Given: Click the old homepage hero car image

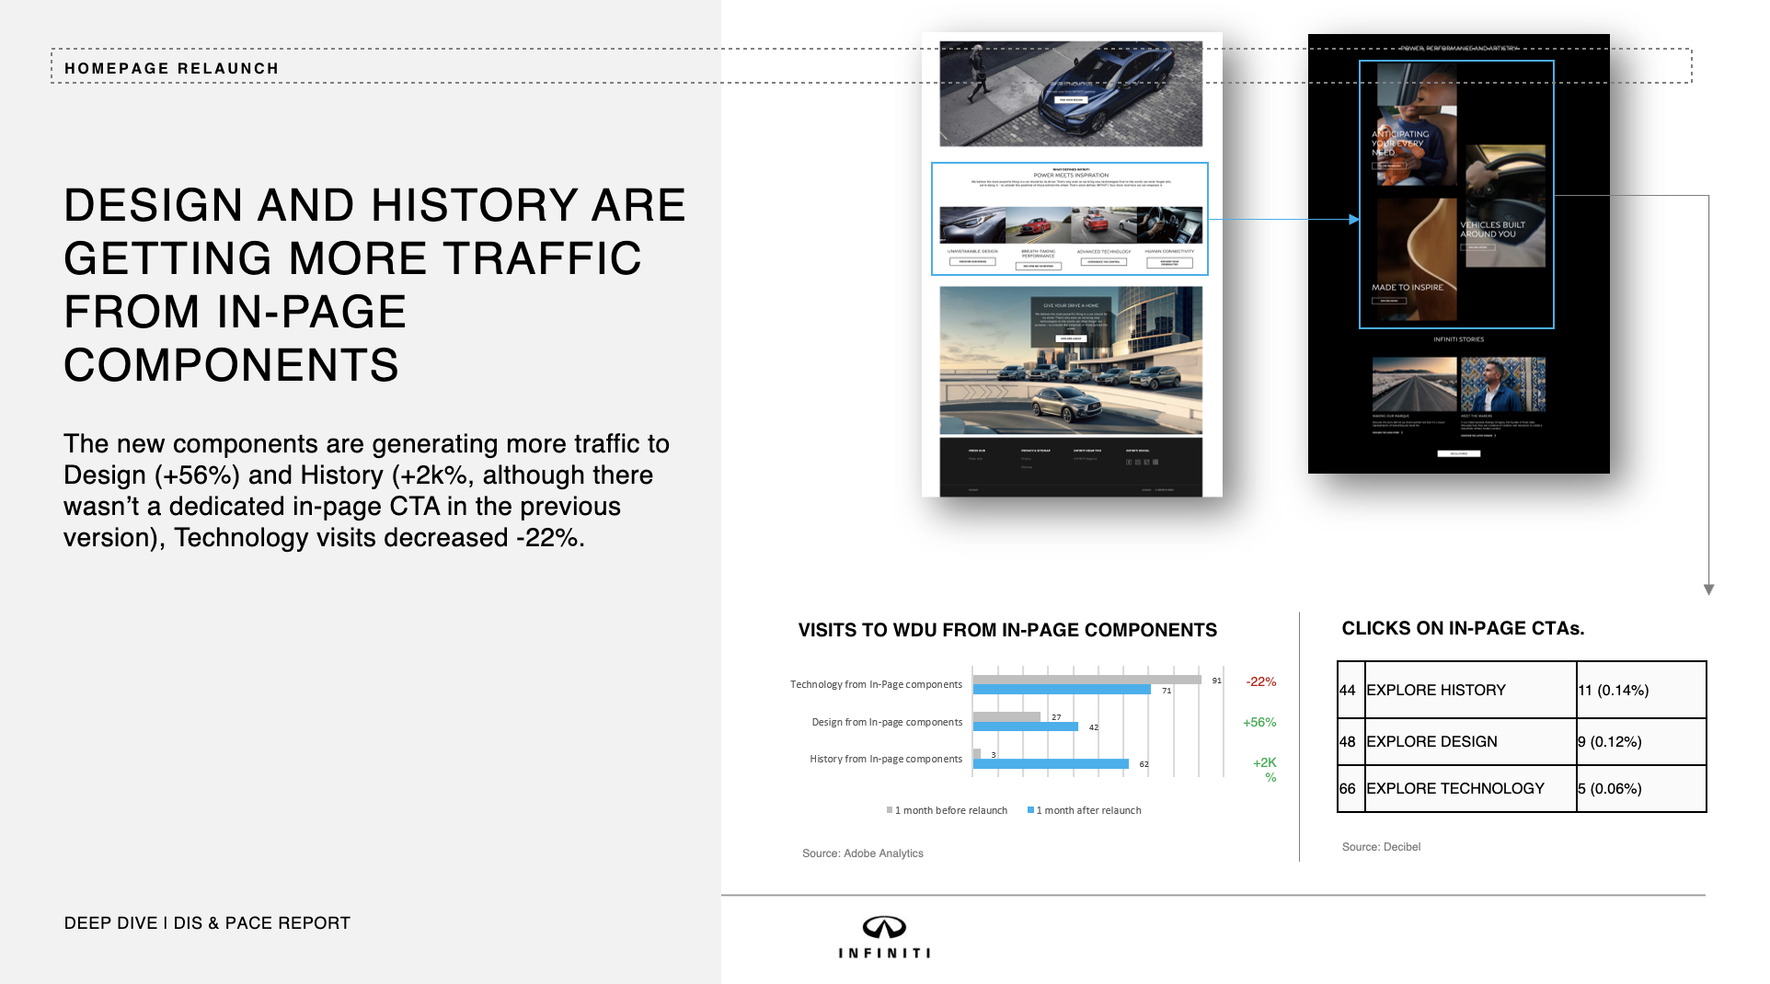Looking at the screenshot, I should pos(1070,94).
